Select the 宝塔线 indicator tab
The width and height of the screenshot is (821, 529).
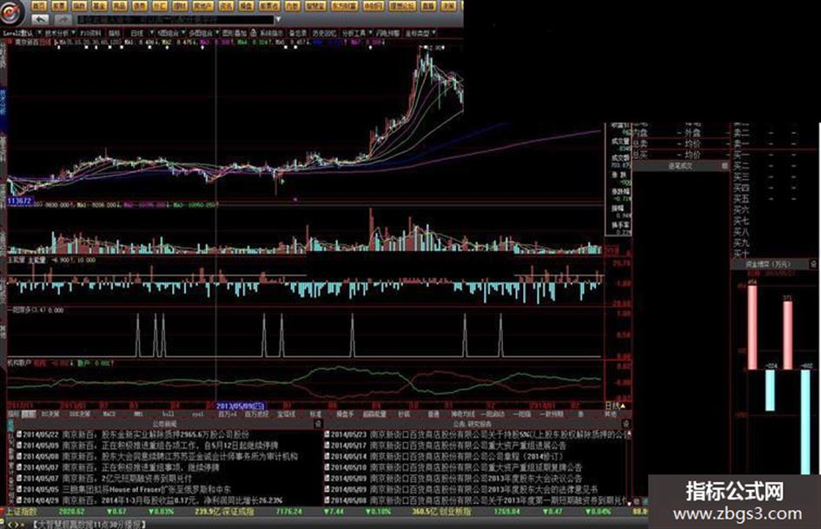[286, 414]
